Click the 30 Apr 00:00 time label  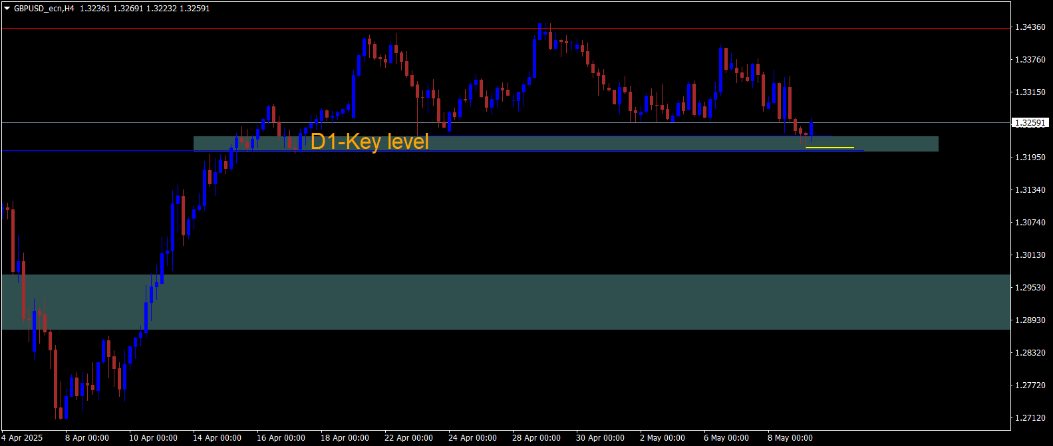[x=601, y=438]
